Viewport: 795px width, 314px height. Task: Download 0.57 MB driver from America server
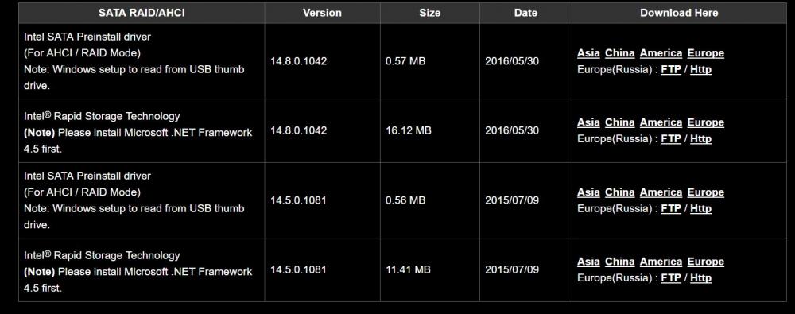(x=661, y=53)
